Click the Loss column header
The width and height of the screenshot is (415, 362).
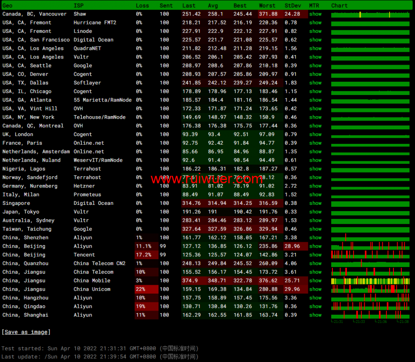142,5
